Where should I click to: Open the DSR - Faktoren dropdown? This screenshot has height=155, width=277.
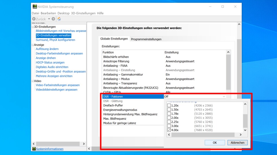(x=224, y=97)
